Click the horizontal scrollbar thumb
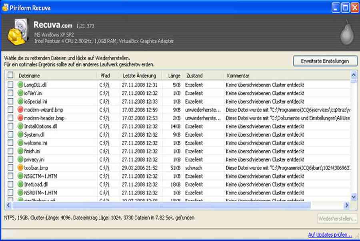Viewport: 360px width, 241px height. point(162,205)
